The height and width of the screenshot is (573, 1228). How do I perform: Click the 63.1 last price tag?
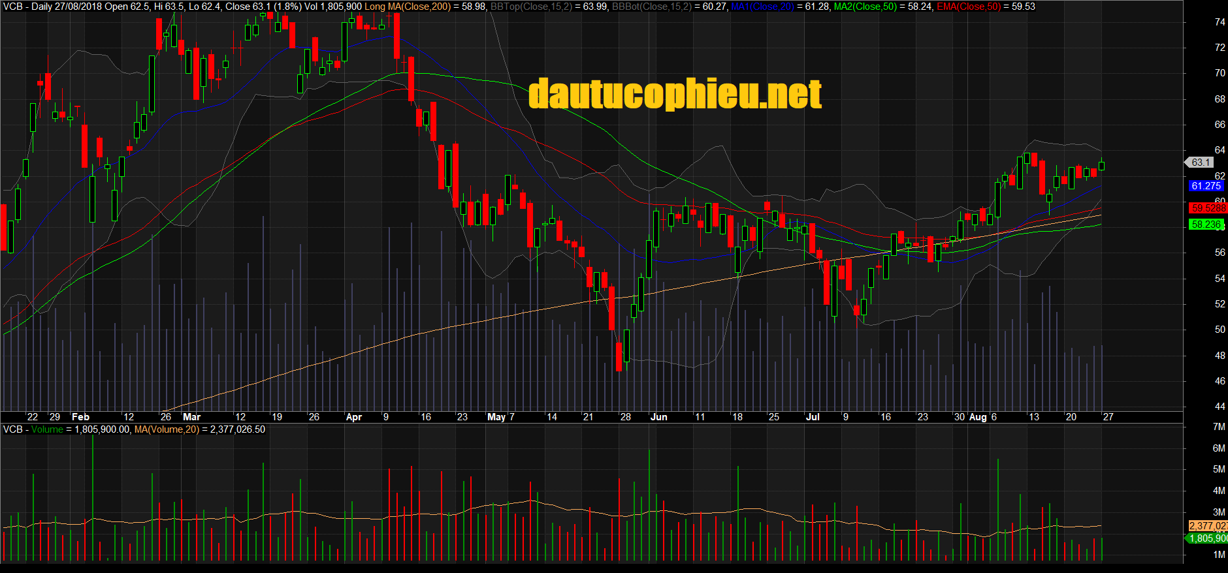coord(1201,163)
